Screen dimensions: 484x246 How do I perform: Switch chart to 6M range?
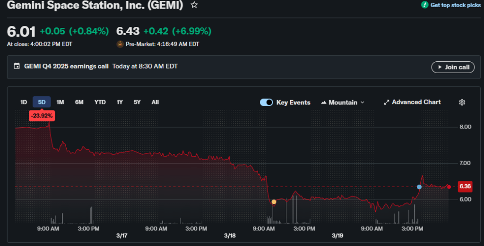(79, 102)
